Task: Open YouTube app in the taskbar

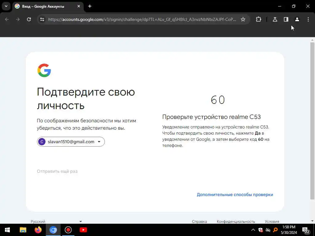Action: tap(83, 230)
